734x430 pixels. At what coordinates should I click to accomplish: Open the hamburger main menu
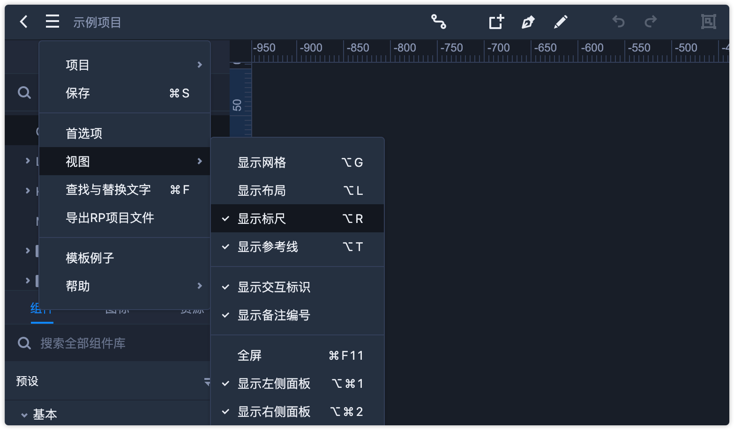[x=52, y=22]
